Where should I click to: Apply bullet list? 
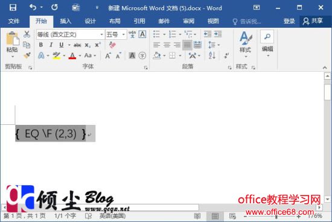156,34
